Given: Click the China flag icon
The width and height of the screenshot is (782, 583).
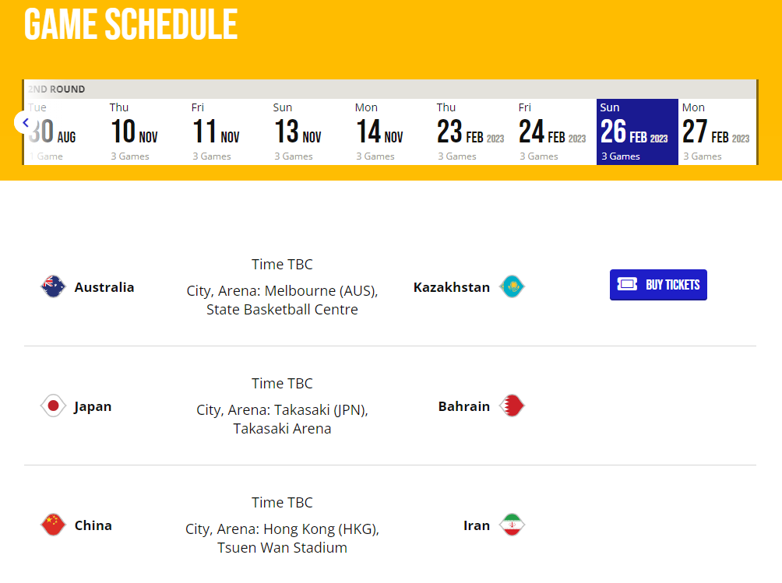Looking at the screenshot, I should pyautogui.click(x=53, y=525).
